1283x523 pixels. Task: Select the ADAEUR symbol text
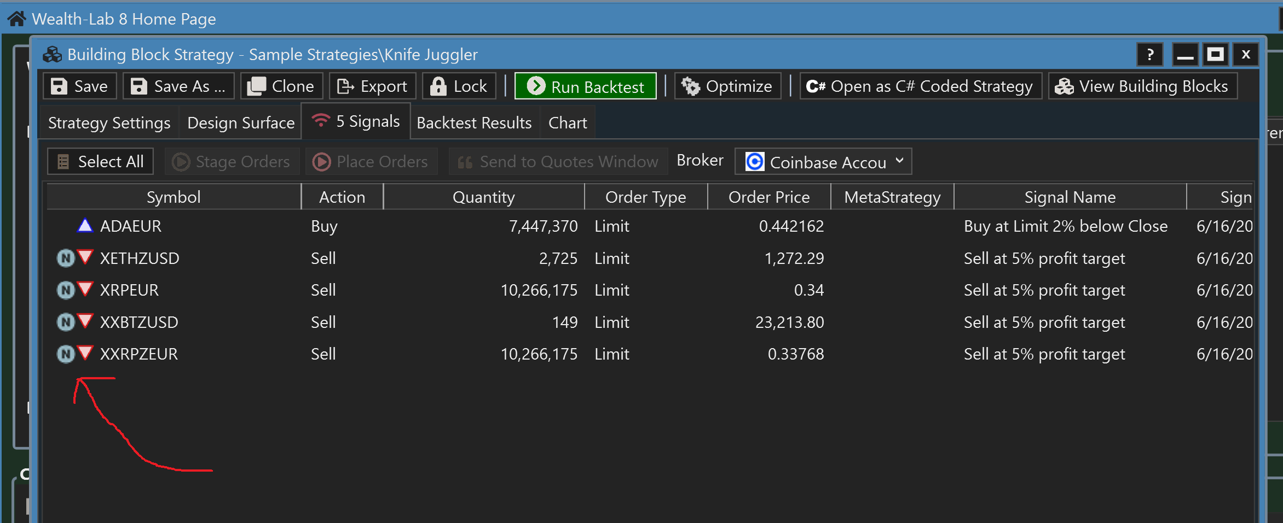tap(131, 226)
